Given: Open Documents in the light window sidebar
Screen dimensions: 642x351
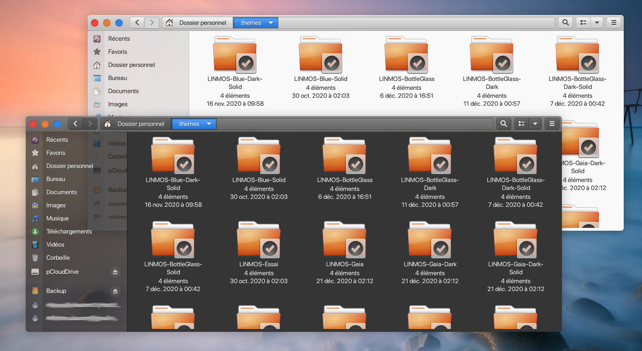Looking at the screenshot, I should (138, 91).
